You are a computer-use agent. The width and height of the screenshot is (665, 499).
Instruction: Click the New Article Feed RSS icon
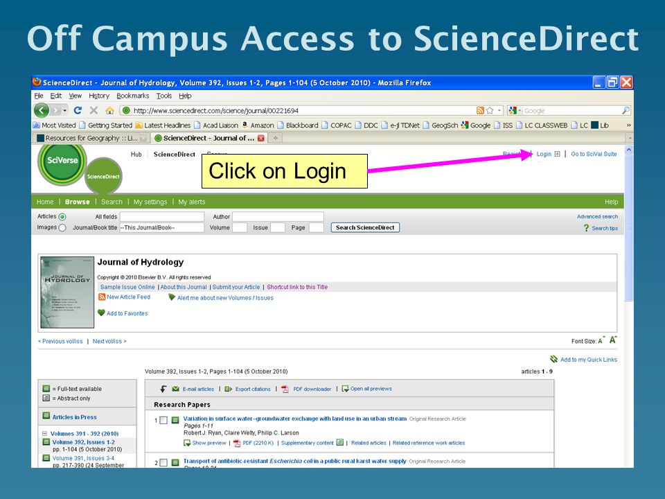click(x=102, y=297)
